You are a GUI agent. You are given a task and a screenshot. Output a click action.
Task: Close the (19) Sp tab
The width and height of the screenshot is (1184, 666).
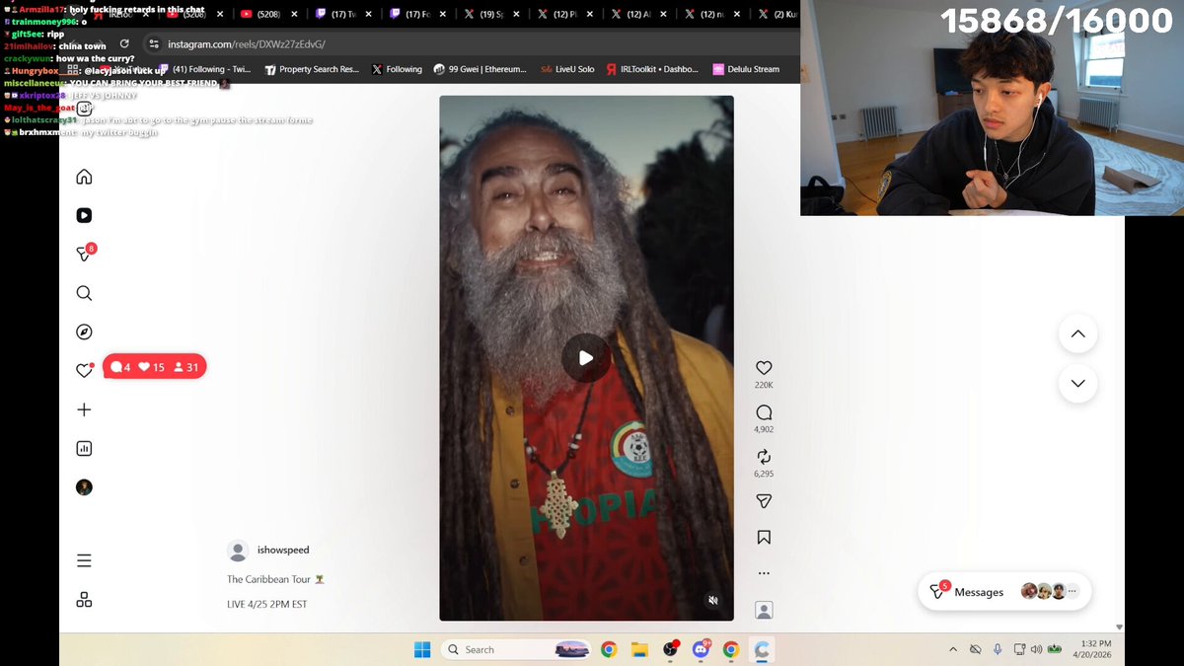(x=517, y=15)
